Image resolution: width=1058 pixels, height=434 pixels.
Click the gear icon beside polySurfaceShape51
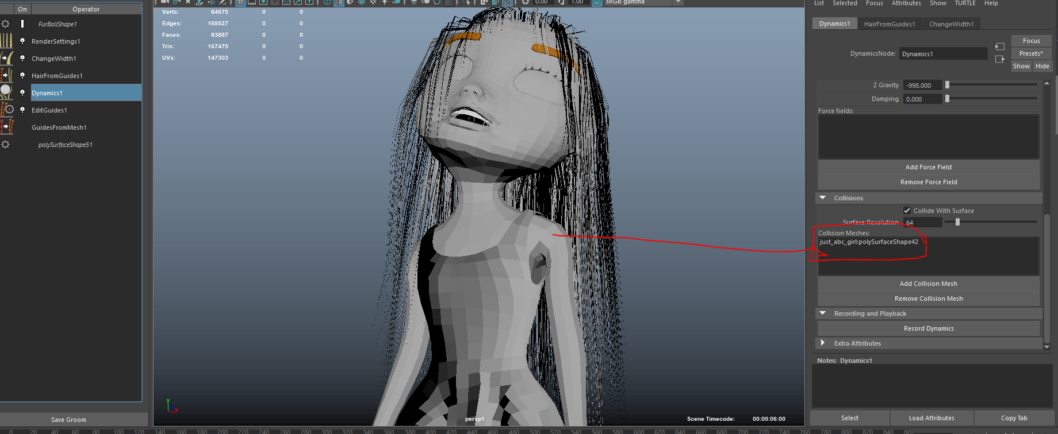click(6, 145)
